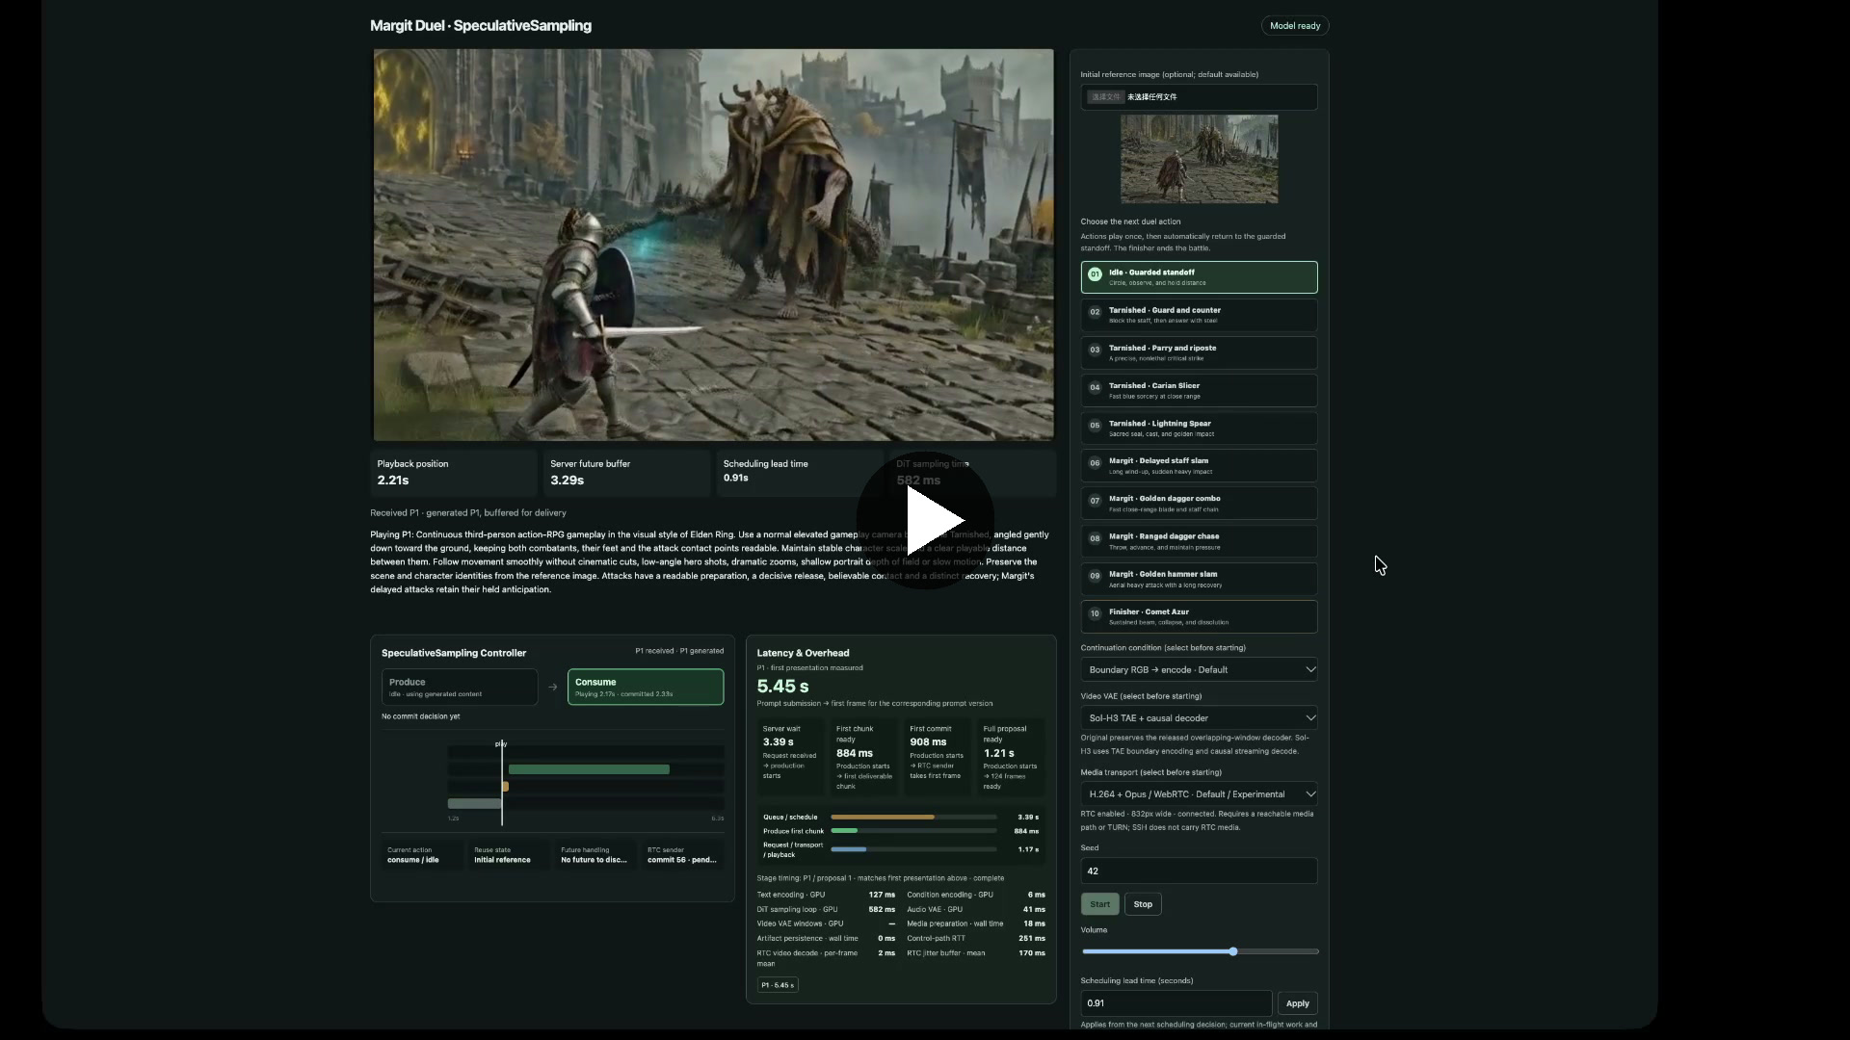Image resolution: width=1850 pixels, height=1040 pixels.
Task: Click the Start button
Action: point(1099,904)
